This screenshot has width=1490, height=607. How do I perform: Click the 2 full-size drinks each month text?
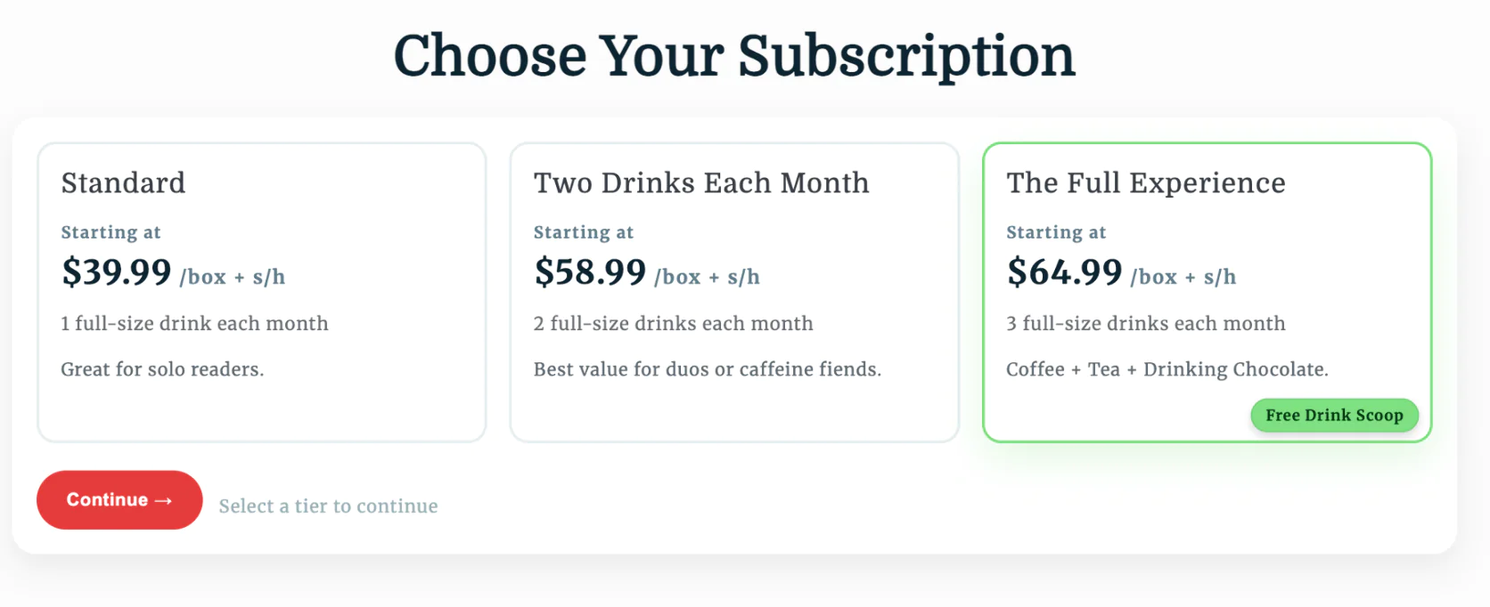click(673, 324)
